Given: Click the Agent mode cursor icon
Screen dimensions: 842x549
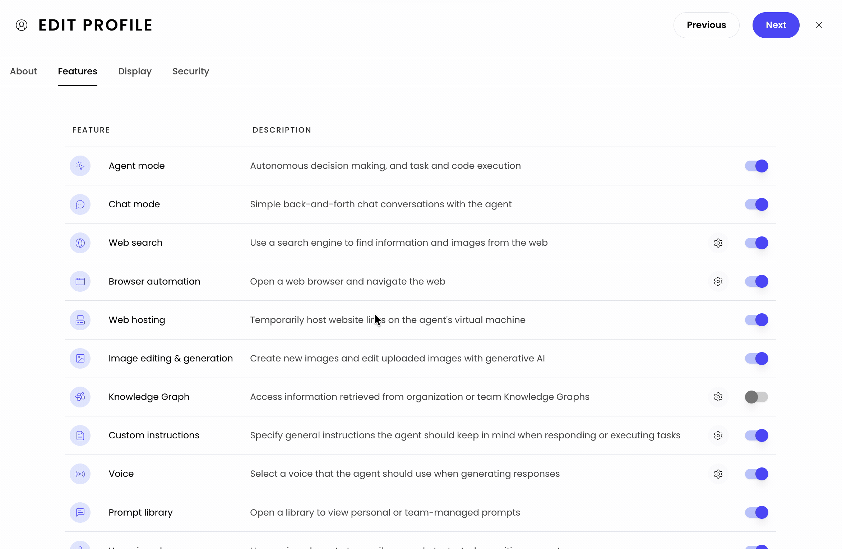Looking at the screenshot, I should (80, 166).
